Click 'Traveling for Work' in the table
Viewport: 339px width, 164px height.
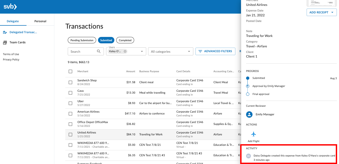pos(151,135)
